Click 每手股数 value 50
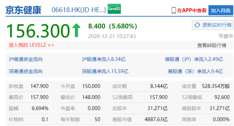234x126 pixels. click(x=97, y=119)
